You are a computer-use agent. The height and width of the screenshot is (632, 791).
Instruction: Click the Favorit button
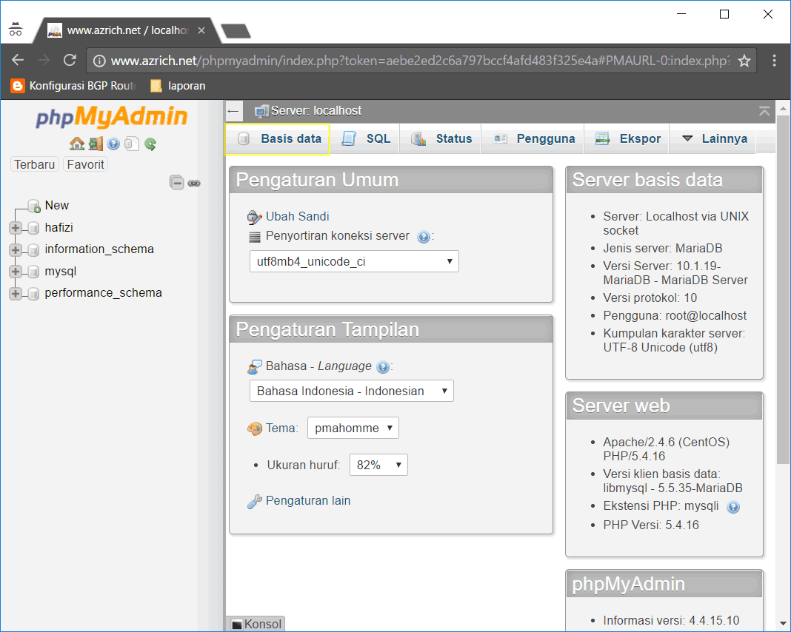click(x=85, y=165)
